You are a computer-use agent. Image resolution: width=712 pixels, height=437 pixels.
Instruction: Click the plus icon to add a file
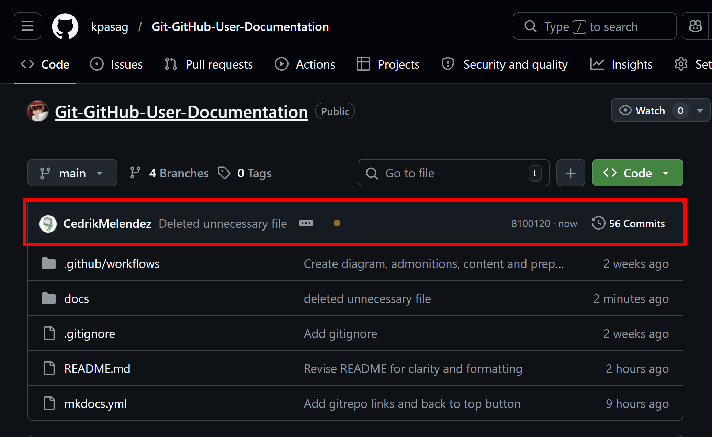[570, 173]
